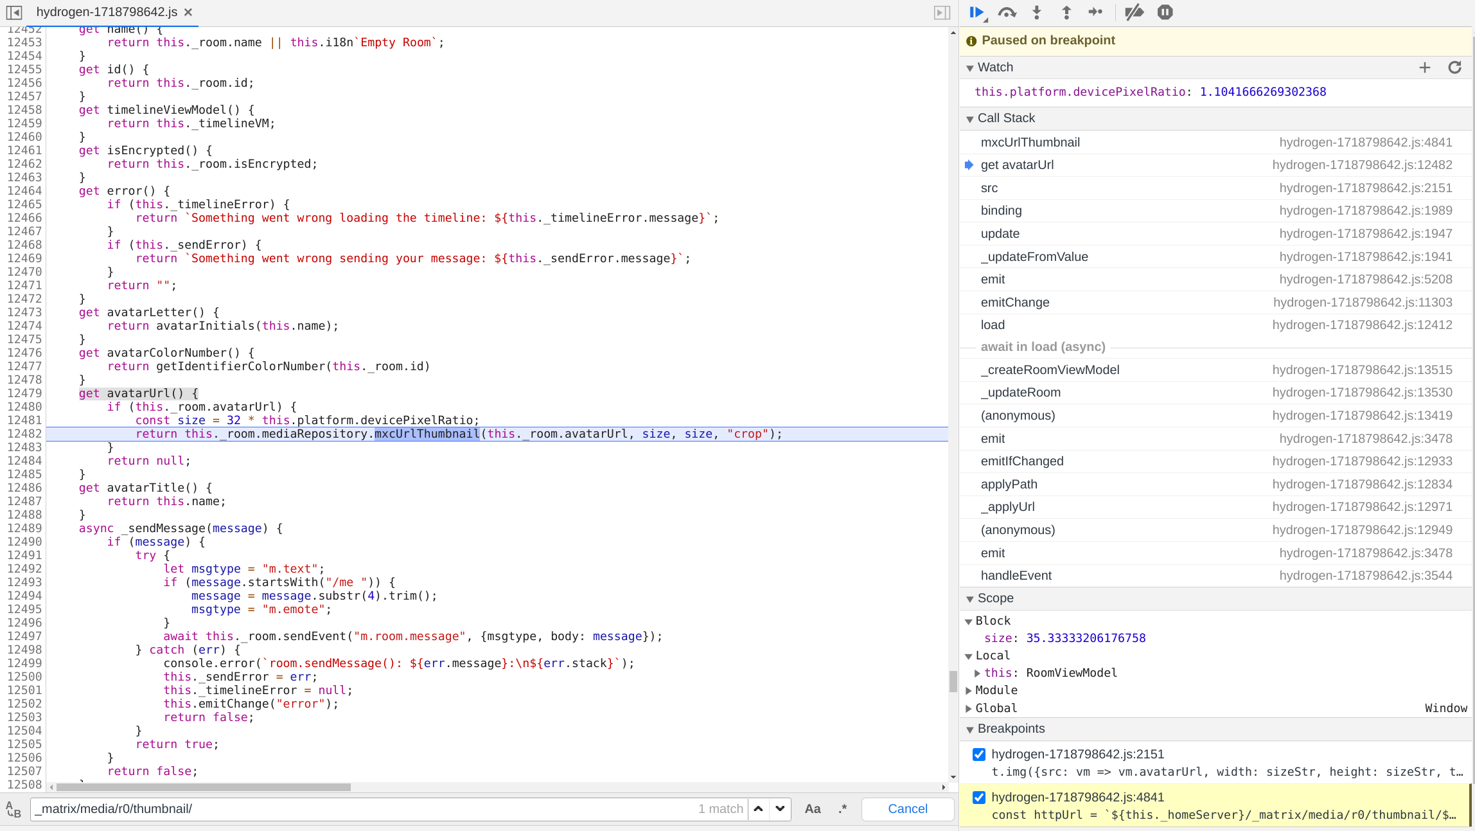Expand this: RoomViewModel in Local scope
This screenshot has height=831, width=1475.
click(977, 673)
